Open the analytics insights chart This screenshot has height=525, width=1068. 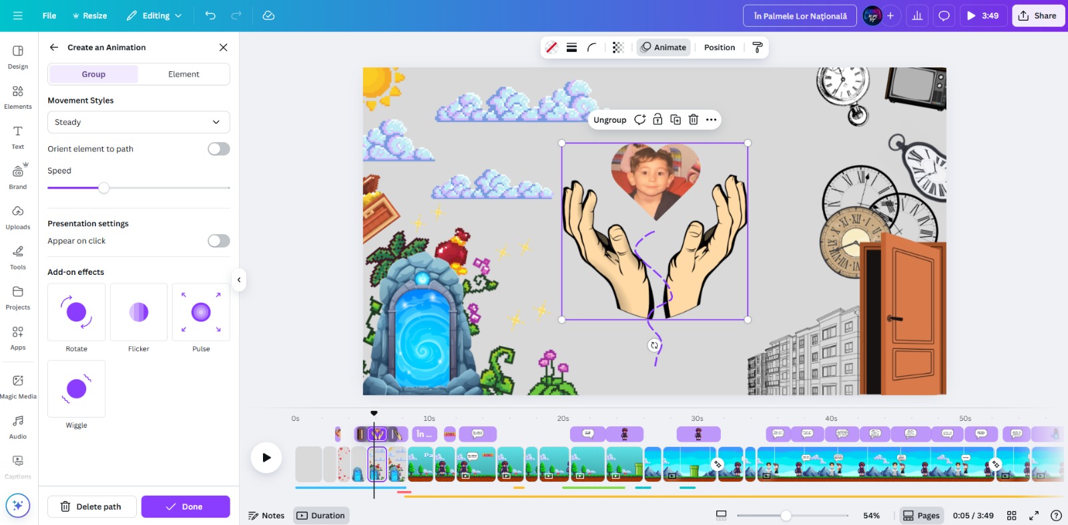point(917,15)
